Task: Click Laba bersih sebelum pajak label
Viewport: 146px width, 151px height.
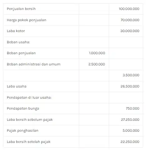Action: pos(30,120)
